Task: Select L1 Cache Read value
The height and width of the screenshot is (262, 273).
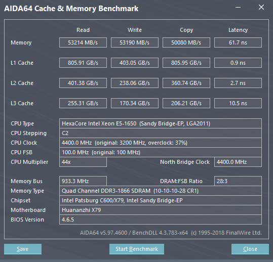Action: pyautogui.click(x=83, y=63)
